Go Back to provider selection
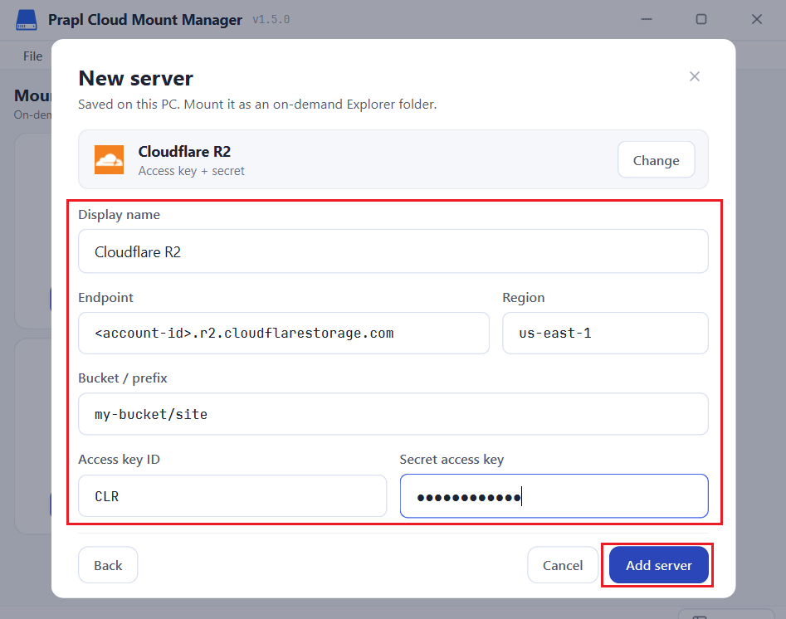This screenshot has height=619, width=786. coord(108,565)
